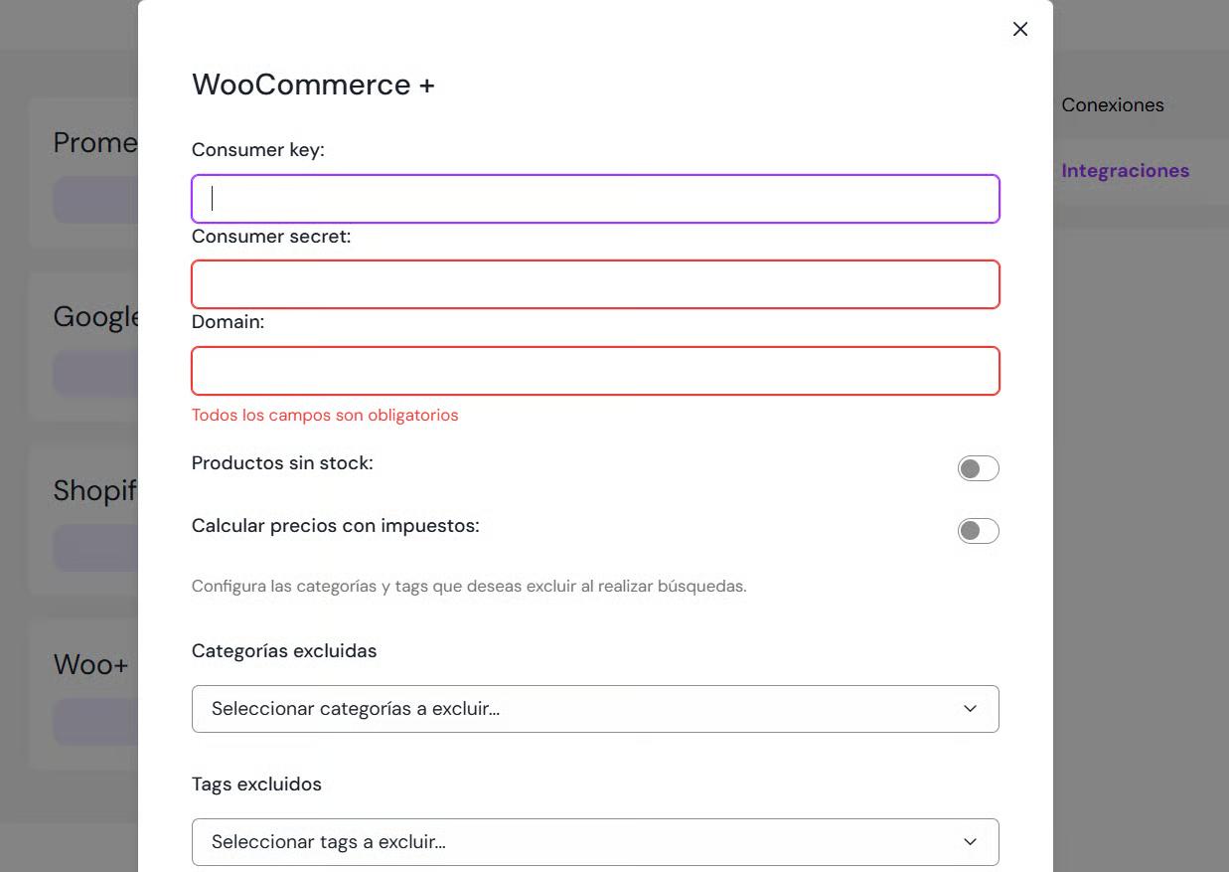Click the purple button below Shopif card
Image resolution: width=1229 pixels, height=872 pixels.
click(96, 548)
